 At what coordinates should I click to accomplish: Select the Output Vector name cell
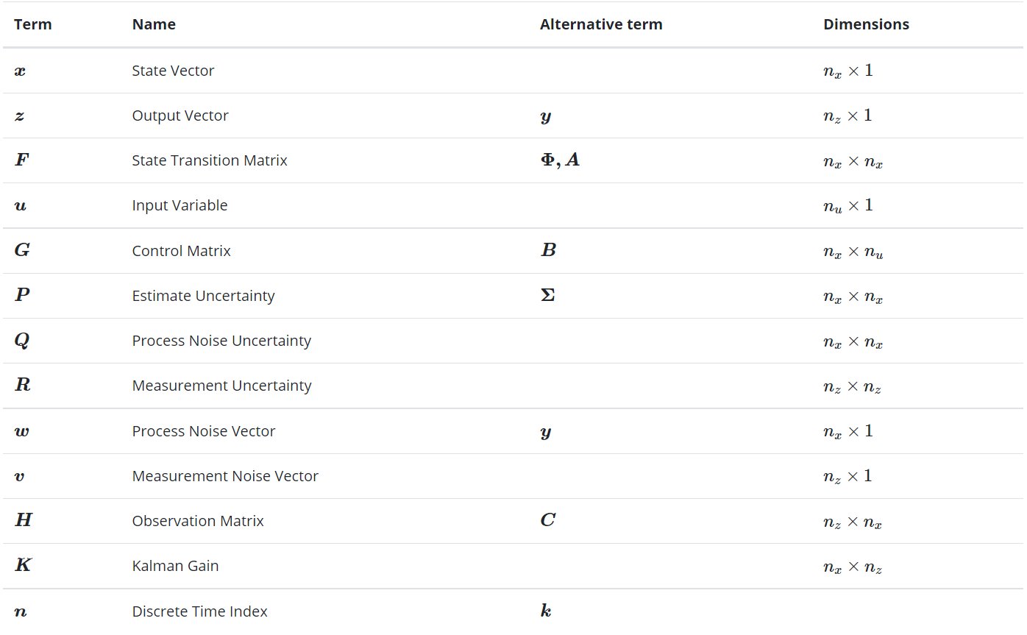pyautogui.click(x=180, y=116)
